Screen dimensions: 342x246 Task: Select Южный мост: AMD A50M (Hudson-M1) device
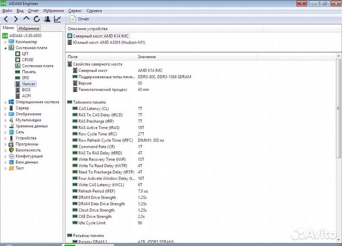(x=106, y=42)
